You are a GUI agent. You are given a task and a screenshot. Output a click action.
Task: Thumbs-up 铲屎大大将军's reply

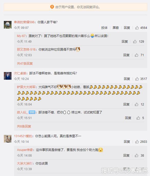(x=136, y=104)
